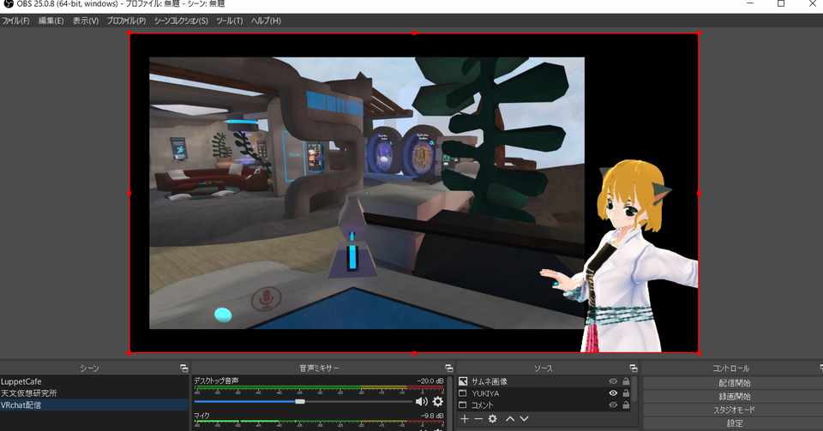Maximize the OBS window

tap(781, 3)
